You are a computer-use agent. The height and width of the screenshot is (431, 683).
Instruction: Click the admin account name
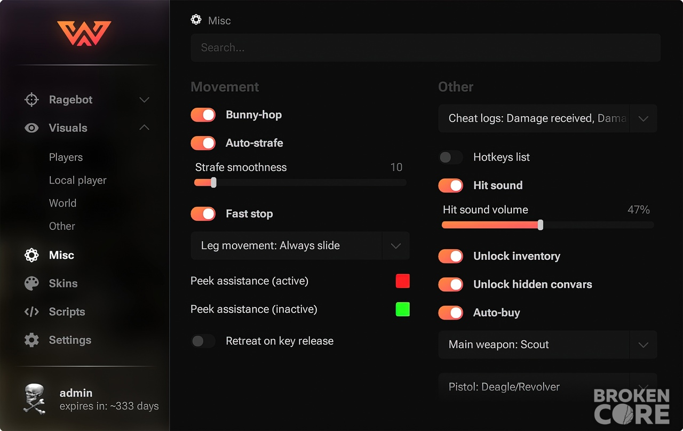tap(76, 393)
